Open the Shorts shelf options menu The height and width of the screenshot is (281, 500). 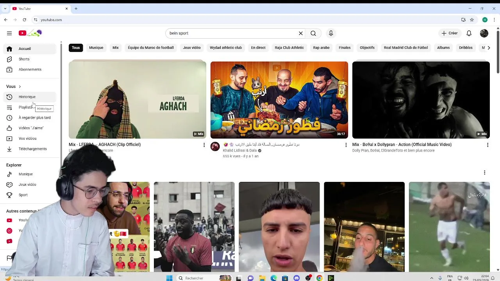(x=484, y=173)
